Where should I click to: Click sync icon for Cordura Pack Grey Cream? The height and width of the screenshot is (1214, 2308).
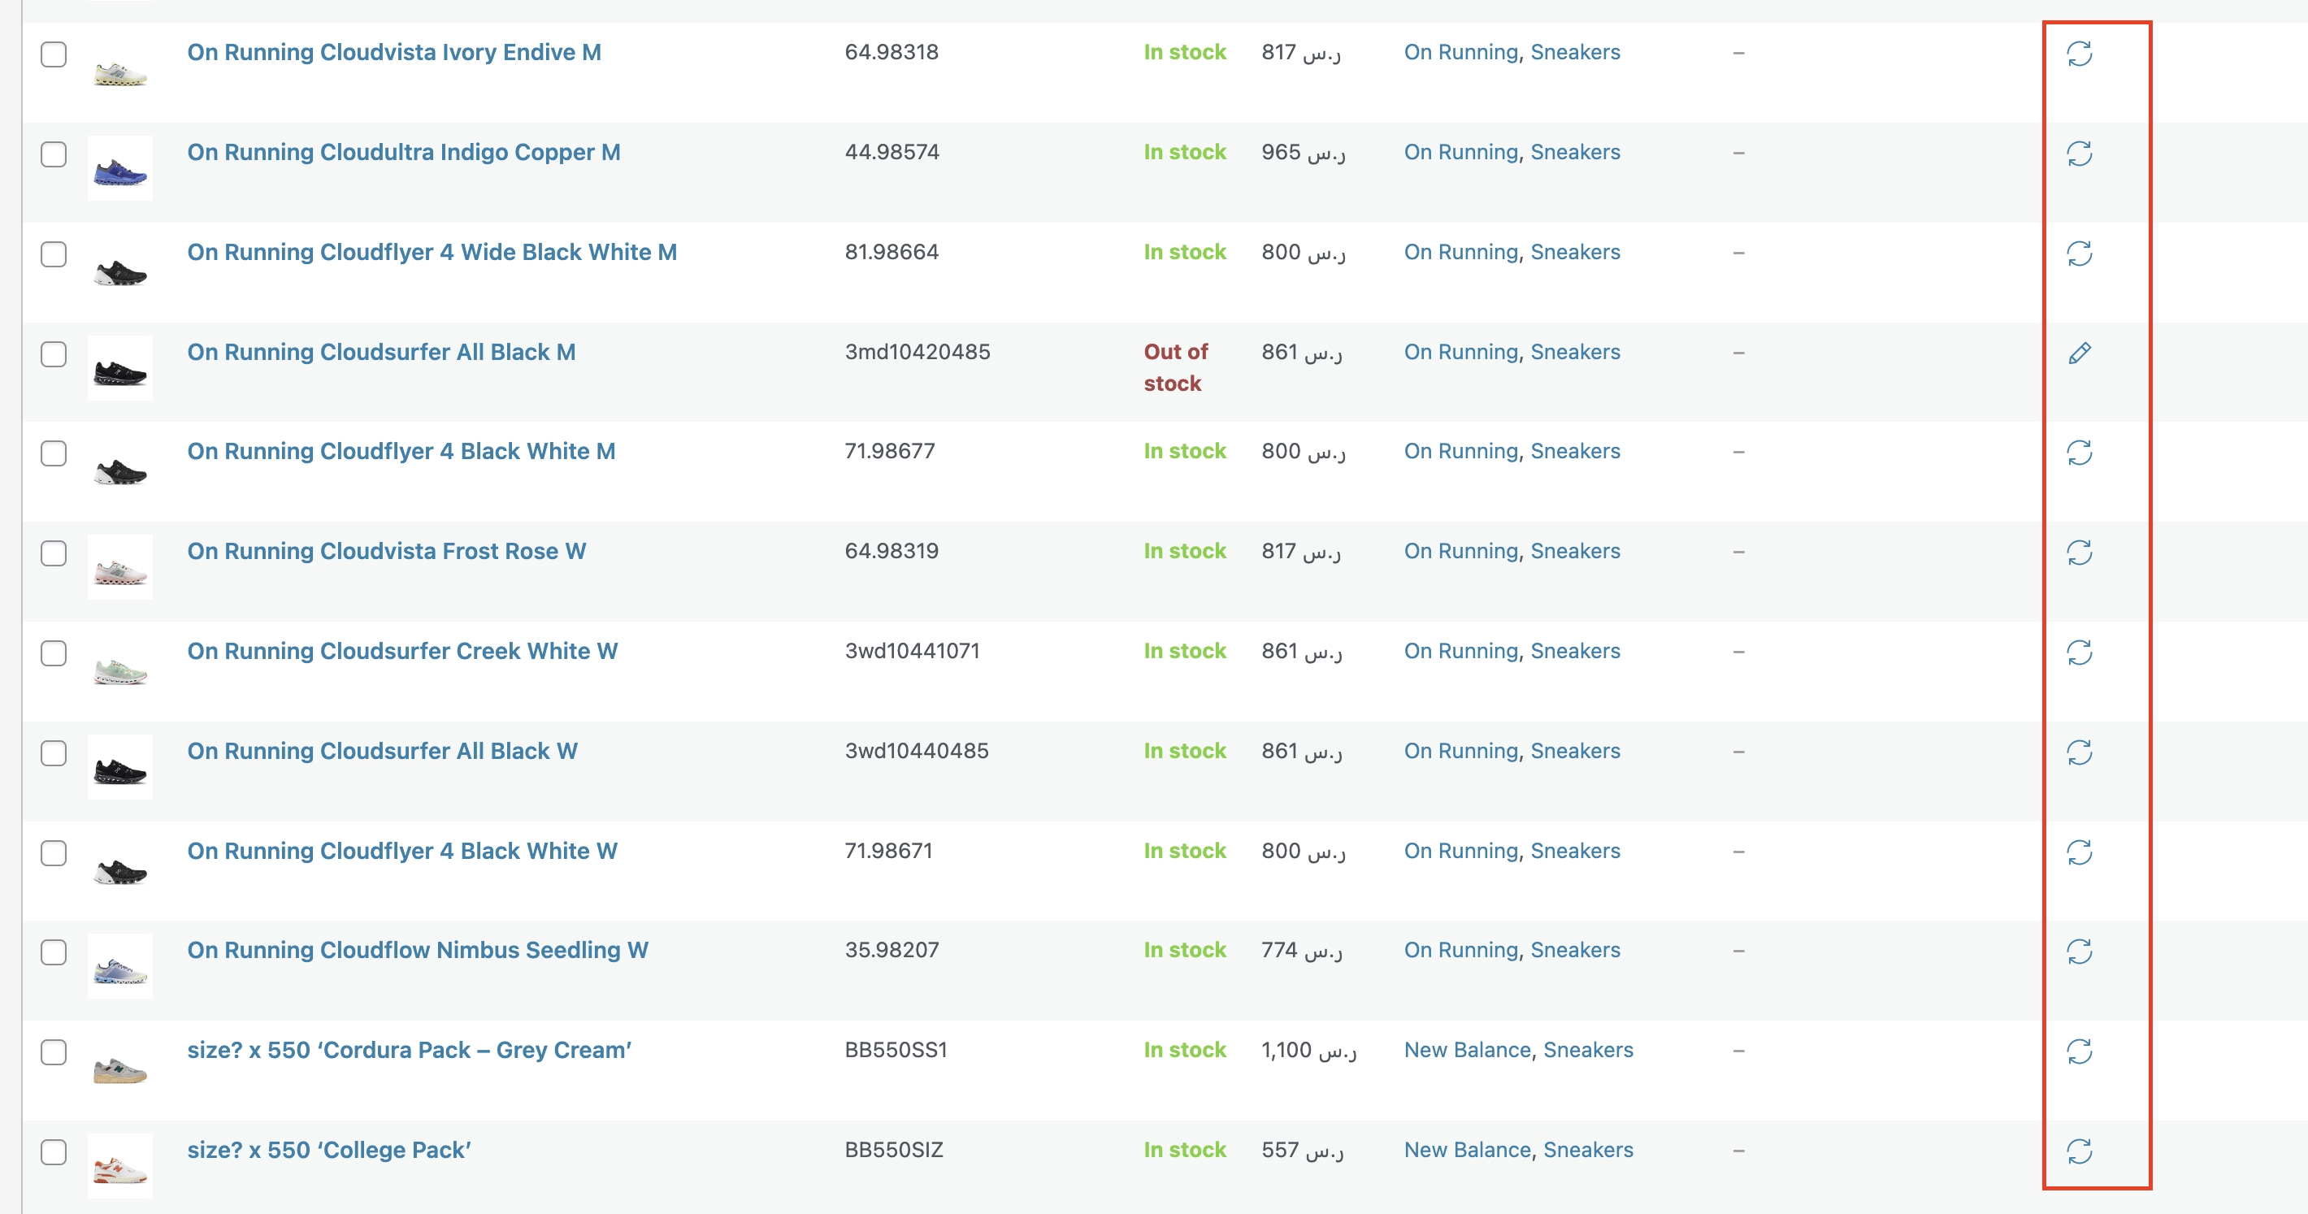point(2079,1051)
